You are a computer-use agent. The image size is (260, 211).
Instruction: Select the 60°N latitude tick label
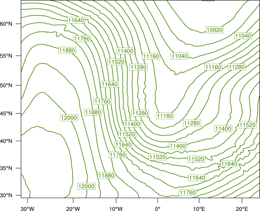[x=6, y=24]
